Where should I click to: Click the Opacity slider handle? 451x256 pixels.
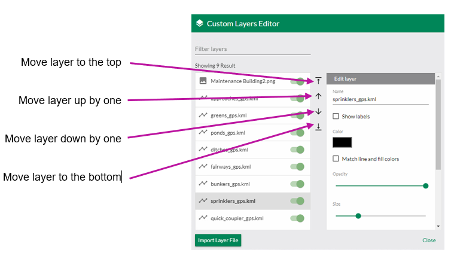tap(426, 186)
